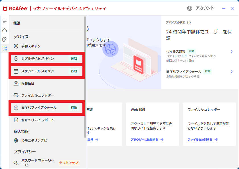Click the ブラウザーに追加する link

click(147, 140)
